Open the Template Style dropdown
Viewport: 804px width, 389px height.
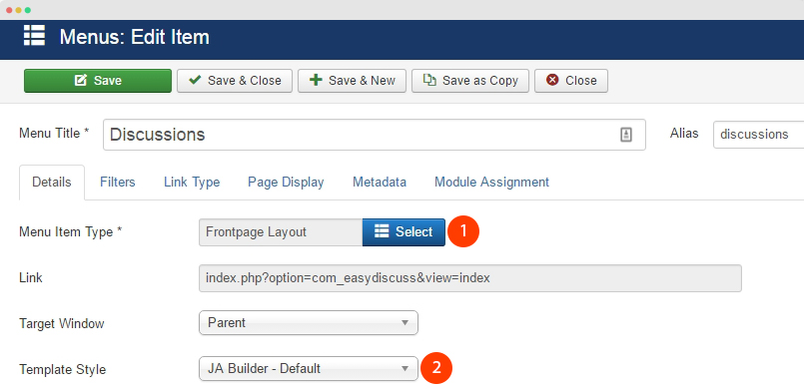(309, 368)
